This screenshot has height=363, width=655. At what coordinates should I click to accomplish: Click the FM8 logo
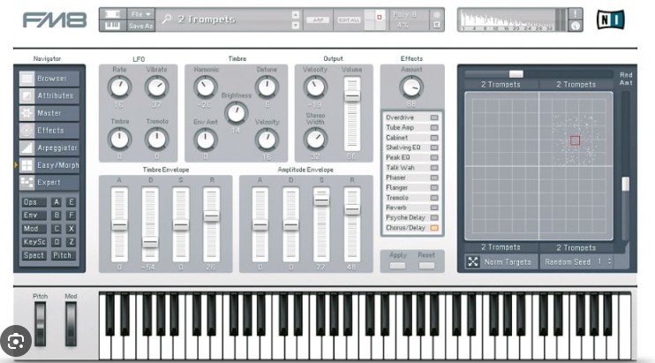pyautogui.click(x=55, y=20)
